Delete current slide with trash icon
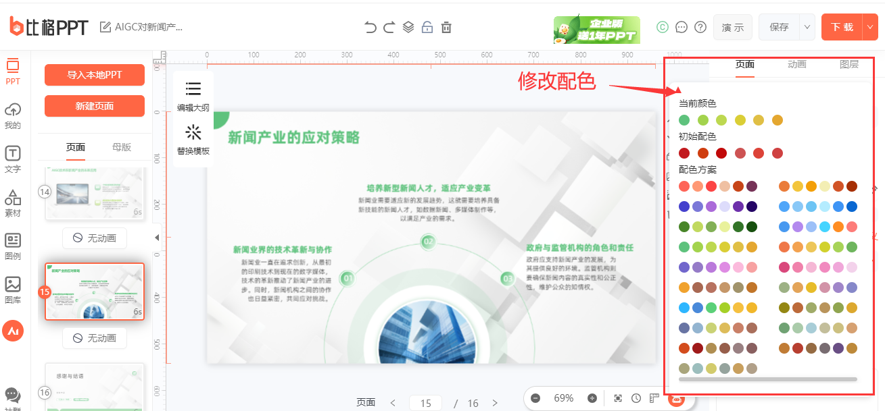885x411 pixels. click(446, 27)
